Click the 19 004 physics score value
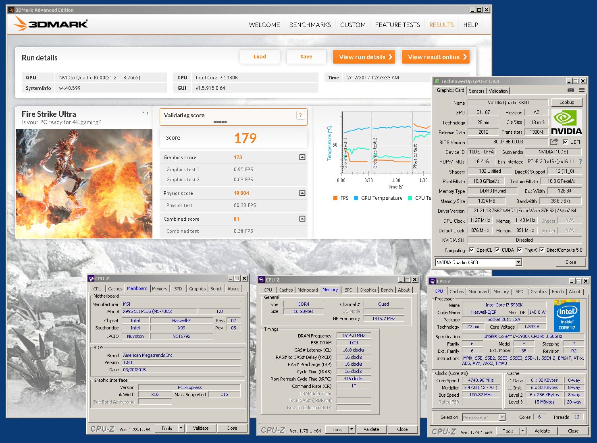597x443 pixels. pyautogui.click(x=241, y=193)
